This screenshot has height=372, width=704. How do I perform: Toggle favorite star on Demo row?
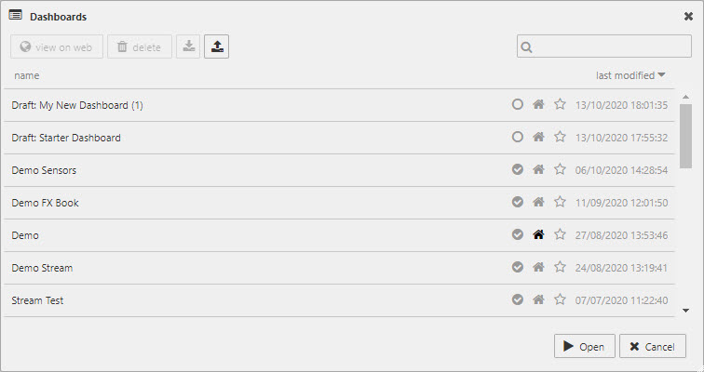point(560,235)
